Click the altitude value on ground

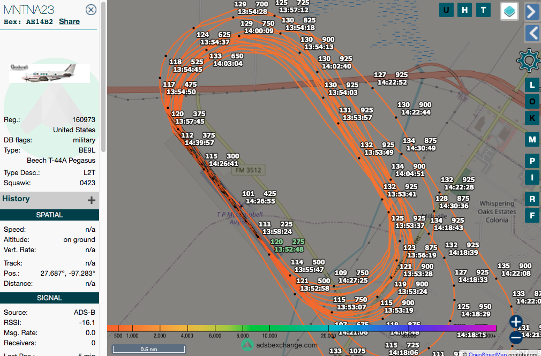point(79,239)
